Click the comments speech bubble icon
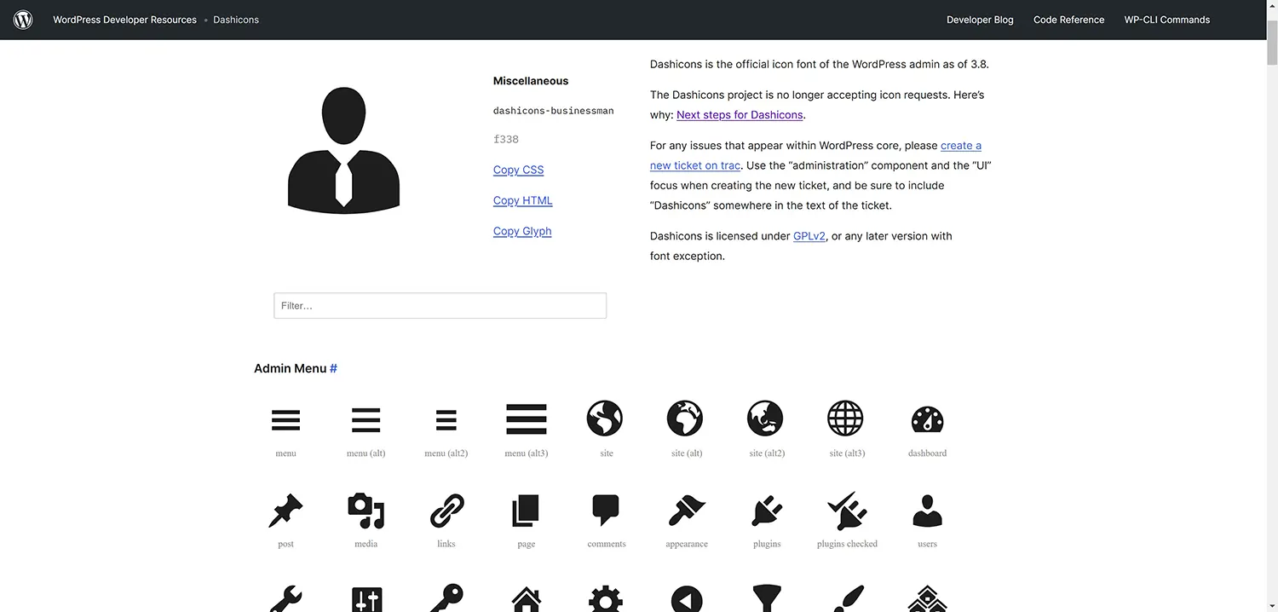This screenshot has height=612, width=1278. click(606, 509)
